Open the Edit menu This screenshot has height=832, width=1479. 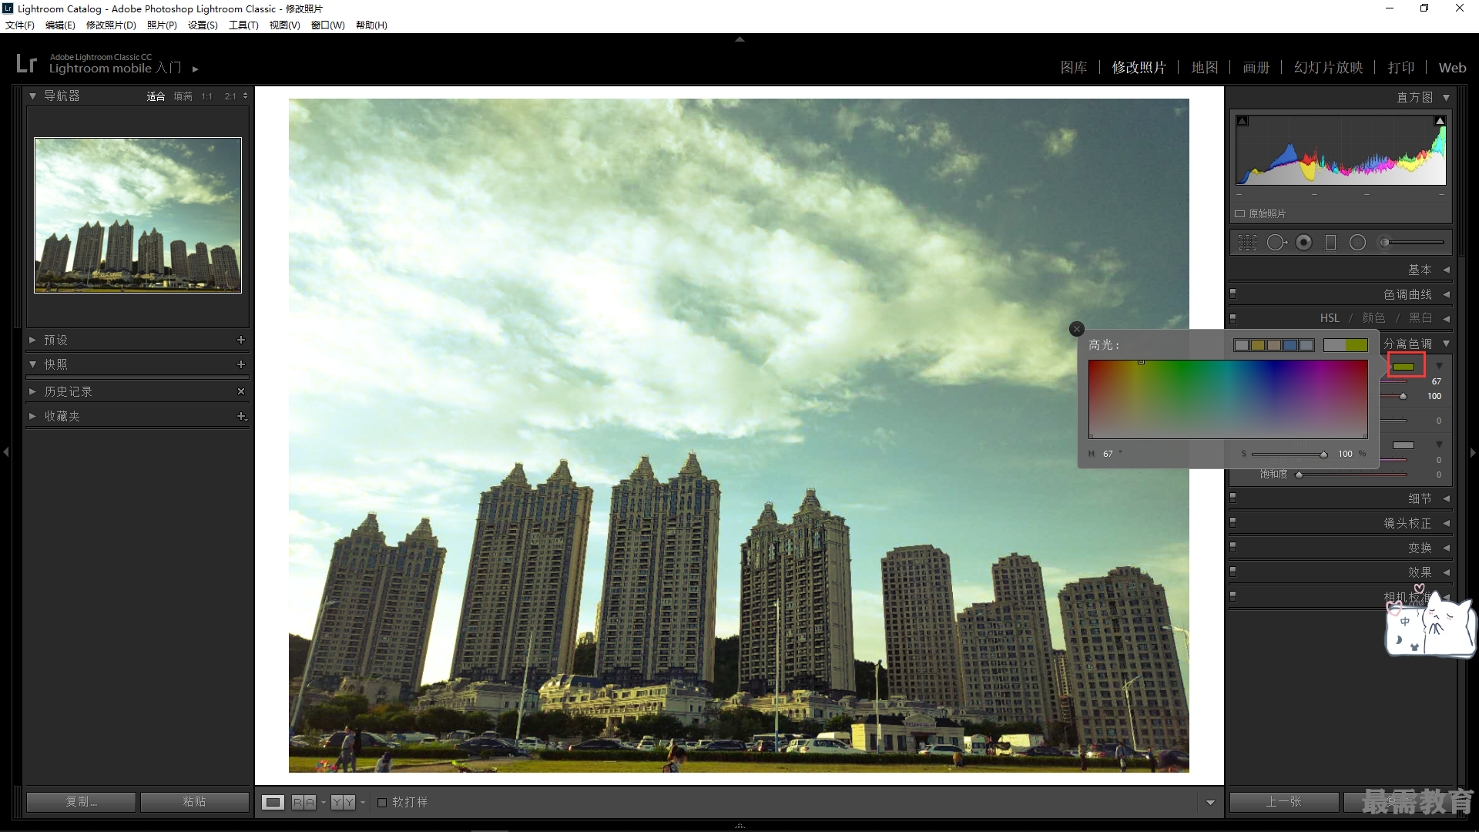click(60, 25)
